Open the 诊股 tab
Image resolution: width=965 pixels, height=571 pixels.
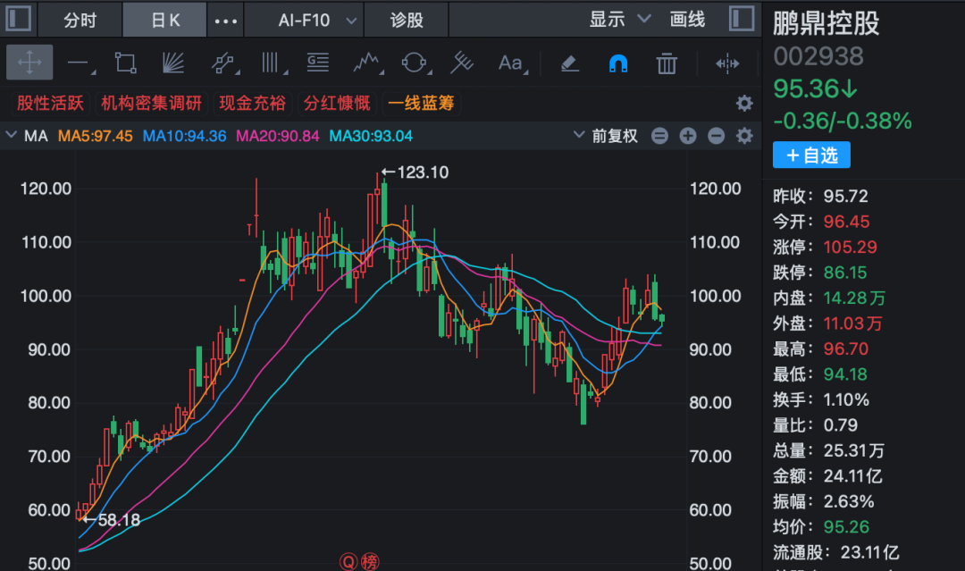click(407, 21)
